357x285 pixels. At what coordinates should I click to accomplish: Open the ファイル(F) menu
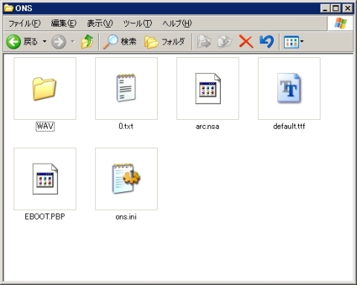(x=25, y=23)
